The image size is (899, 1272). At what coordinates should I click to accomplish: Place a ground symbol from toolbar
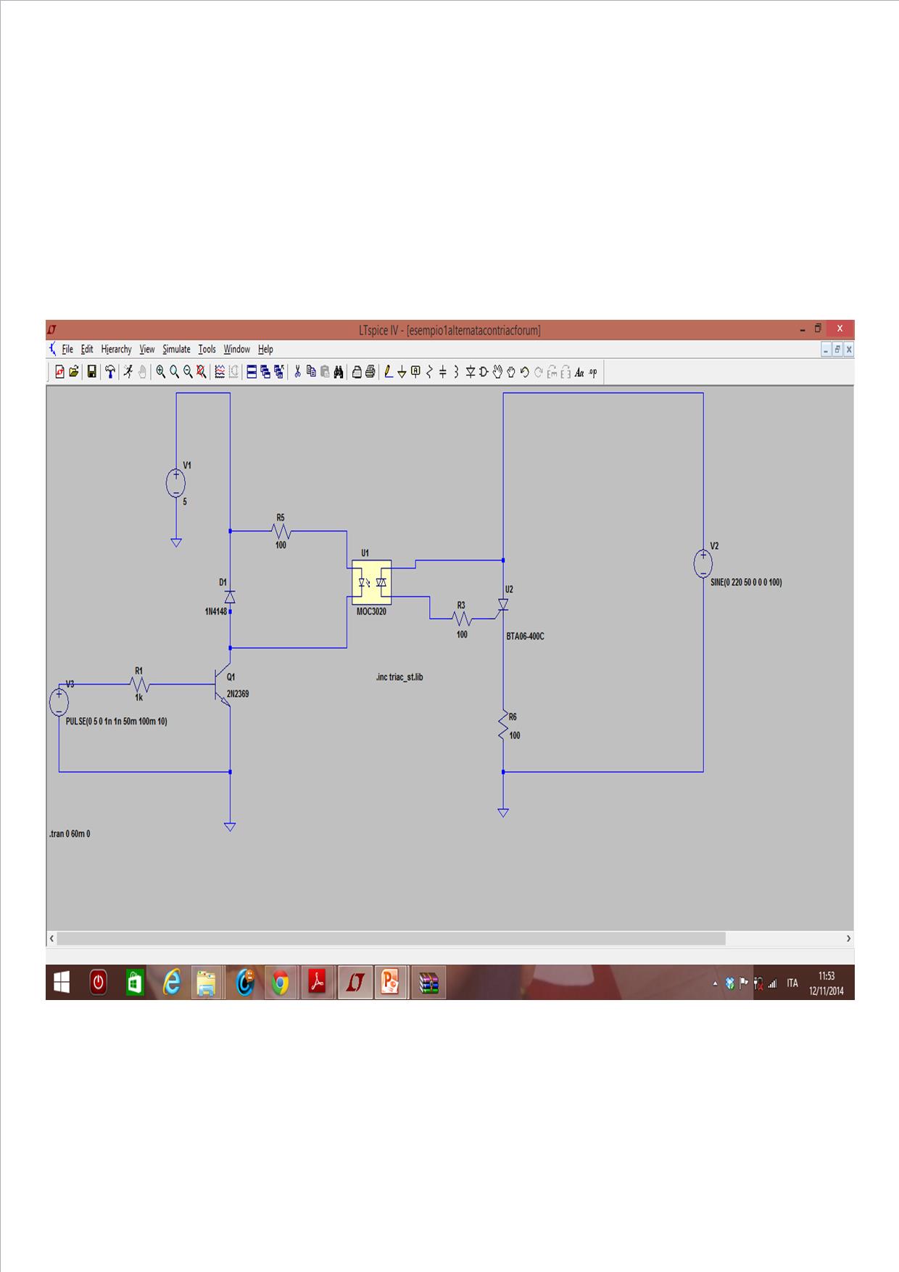[402, 372]
